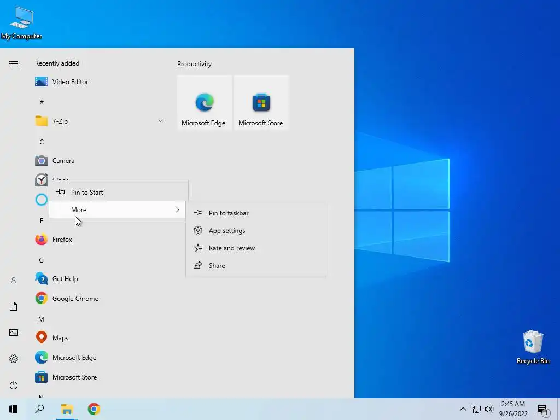This screenshot has width=560, height=420.
Task: Open the 7-Zip folder entry
Action: click(x=100, y=121)
